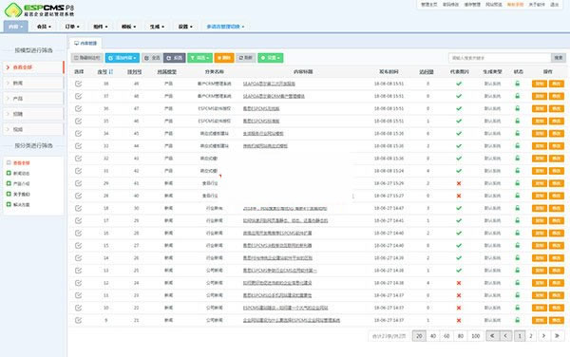
Task: Open the green 设置 dropdown in the toolbar
Action: [x=271, y=58]
